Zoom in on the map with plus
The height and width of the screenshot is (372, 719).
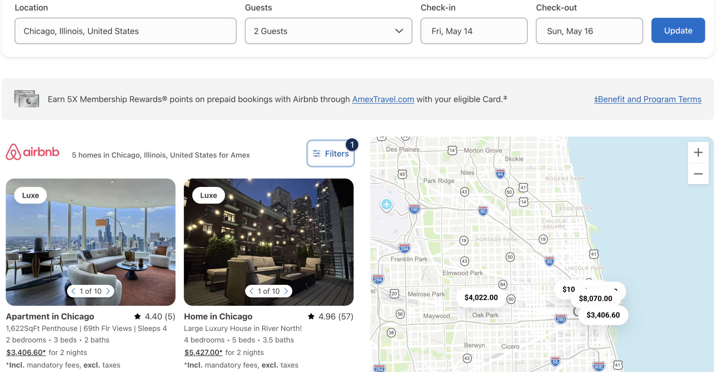[698, 152]
